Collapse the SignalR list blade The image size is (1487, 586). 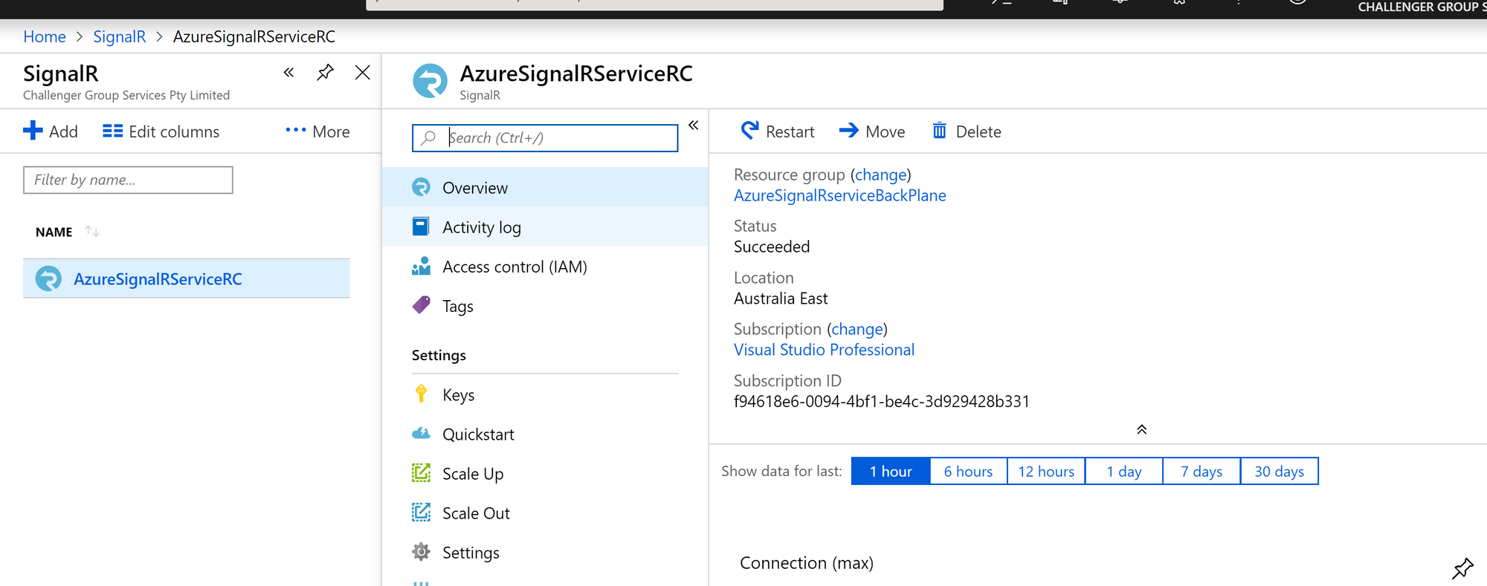(288, 72)
